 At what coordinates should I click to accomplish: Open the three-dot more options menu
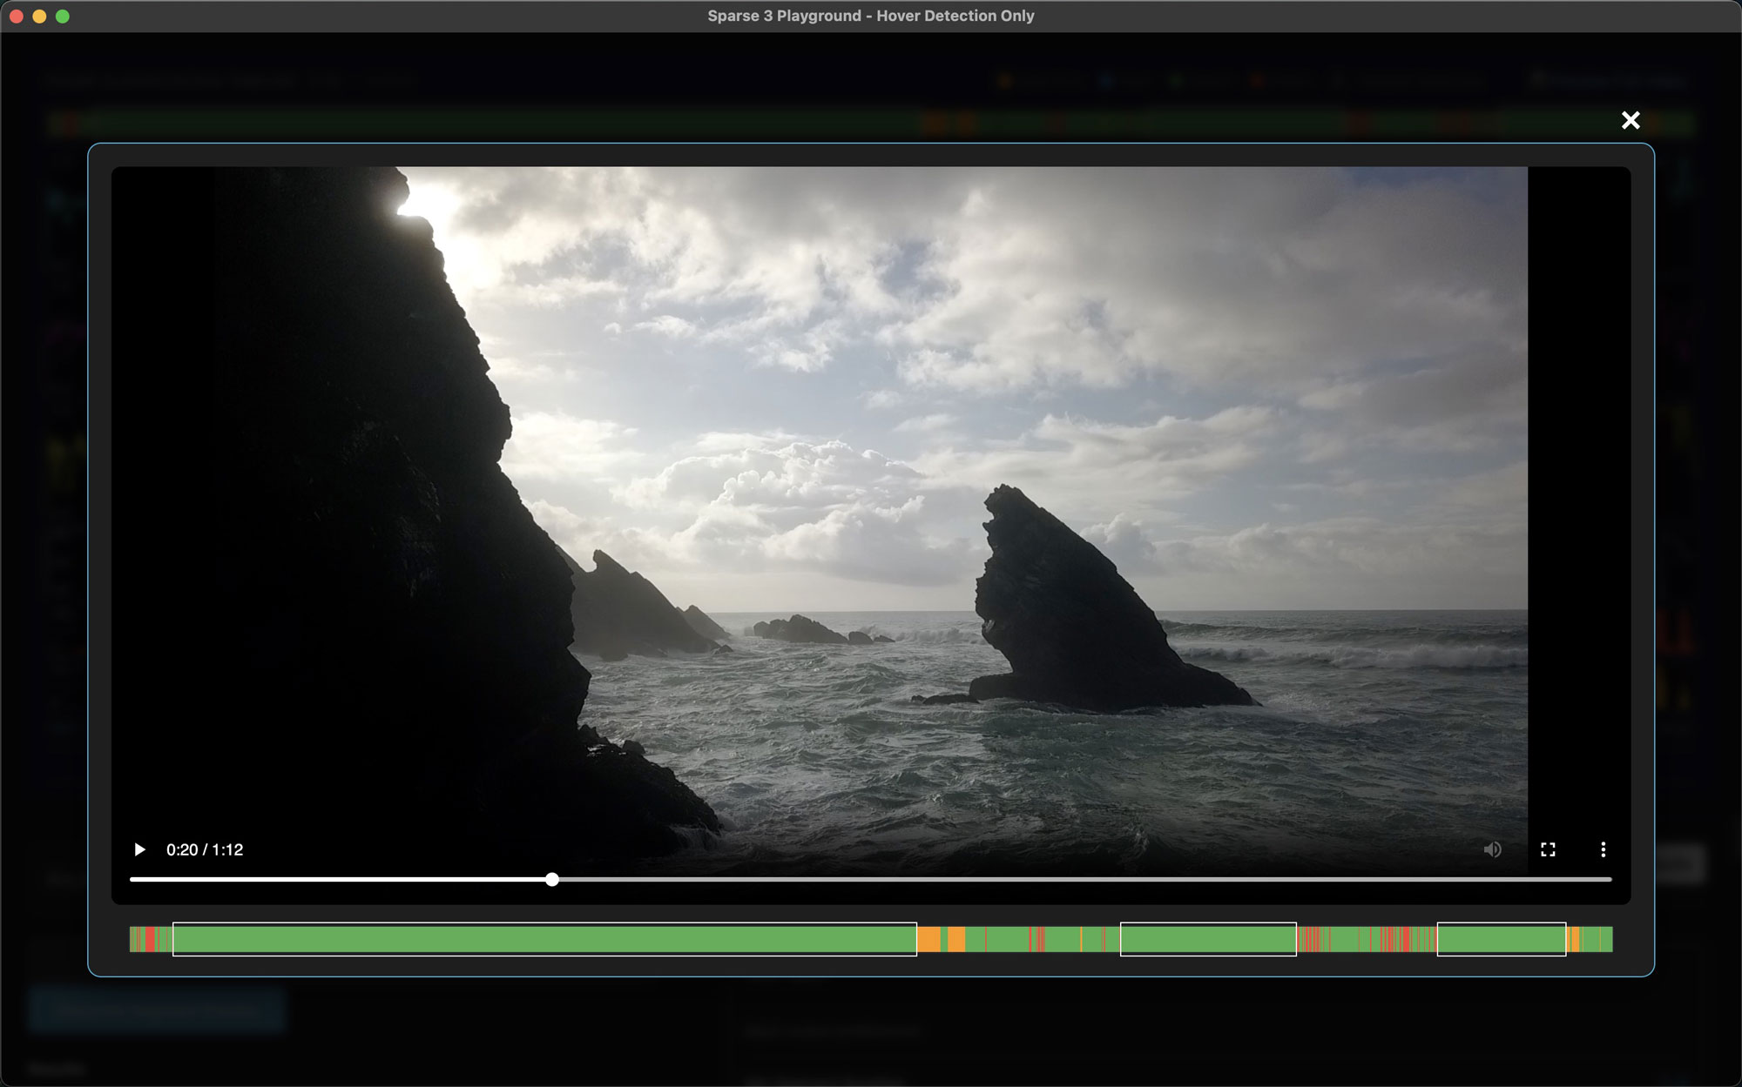pyautogui.click(x=1603, y=849)
